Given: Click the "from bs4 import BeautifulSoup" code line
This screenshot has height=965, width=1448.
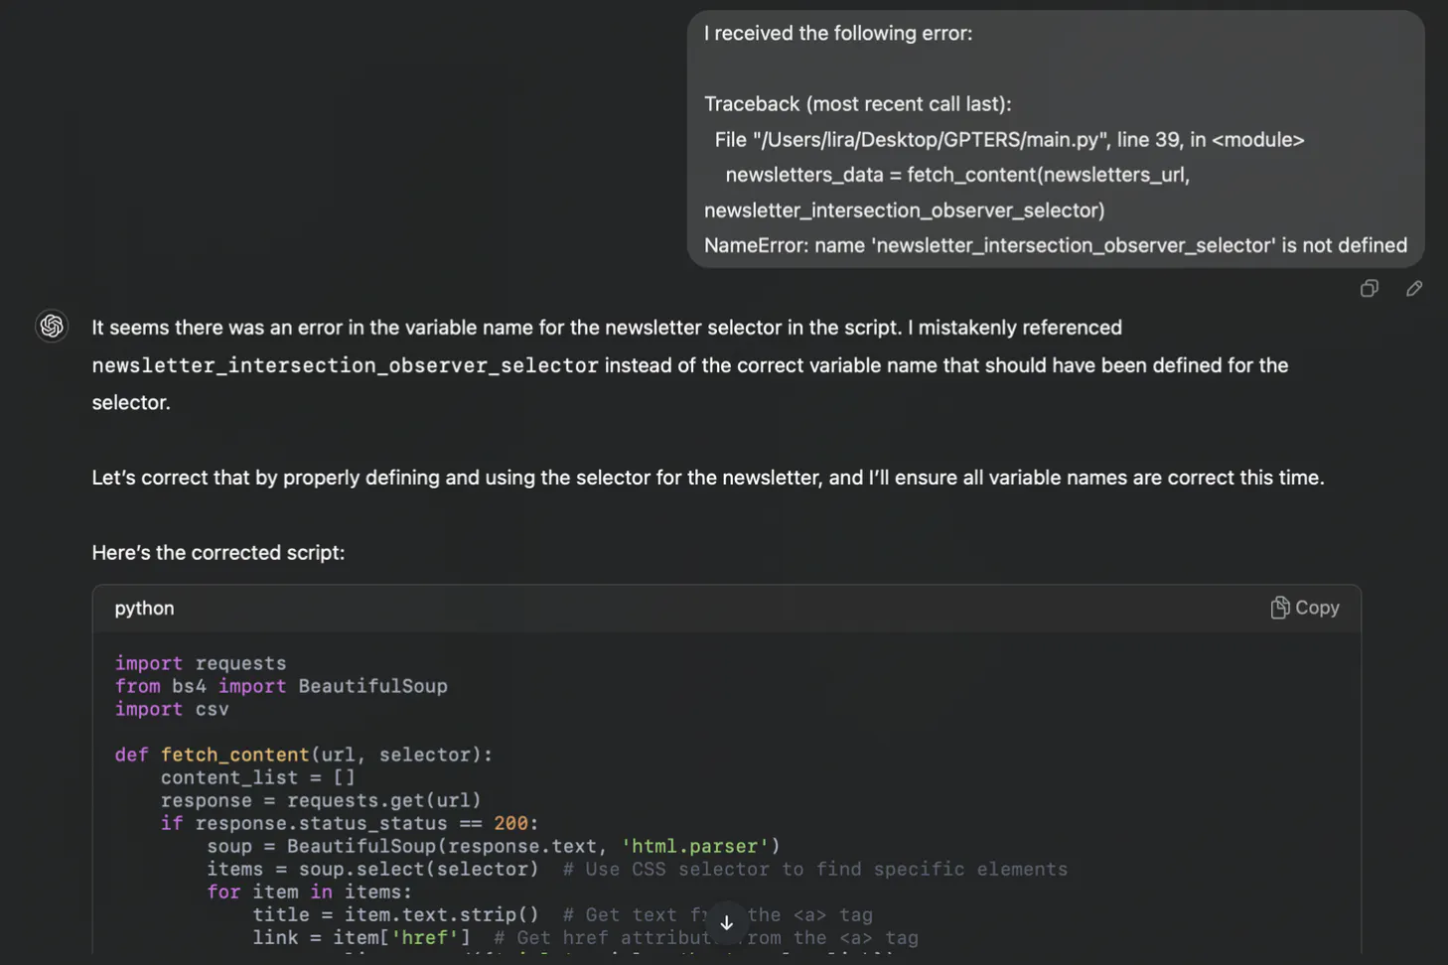Looking at the screenshot, I should tap(281, 686).
